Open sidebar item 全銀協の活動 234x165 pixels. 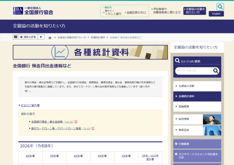(197, 86)
